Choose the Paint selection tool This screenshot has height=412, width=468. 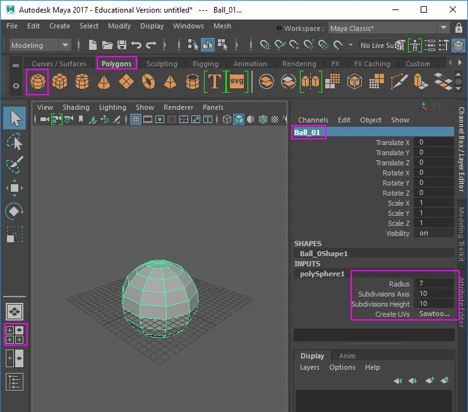point(15,164)
